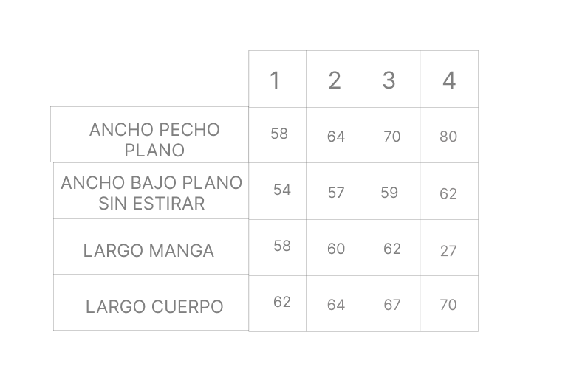585x369 pixels.
Task: Select the LARGO CUERPO cell showing 67
Action: pyautogui.click(x=392, y=305)
